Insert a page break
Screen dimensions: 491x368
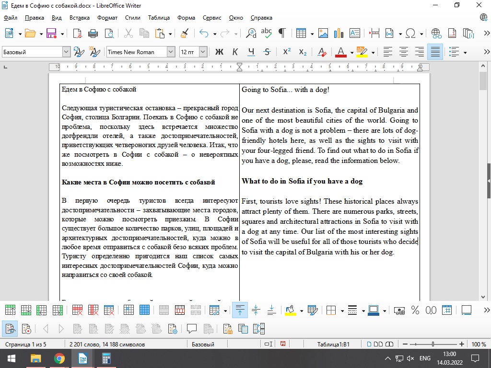[374, 33]
